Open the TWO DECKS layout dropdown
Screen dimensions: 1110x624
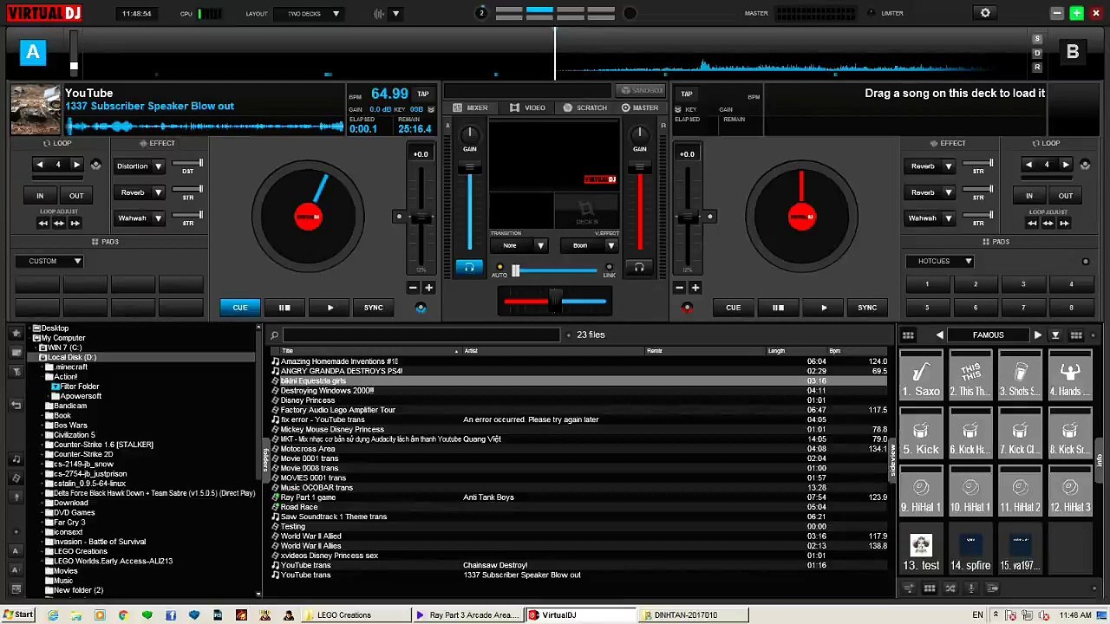tap(309, 14)
